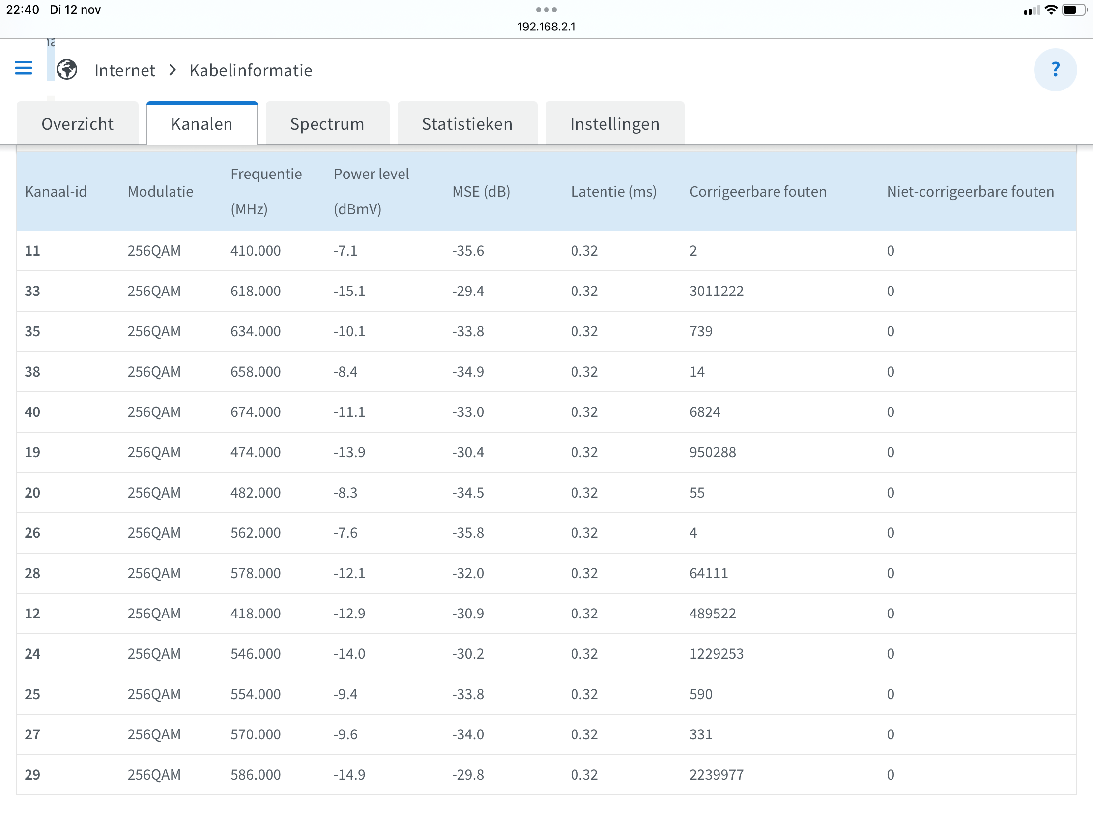Click the Corrigeerbare fouten column header
The height and width of the screenshot is (820, 1093).
pyautogui.click(x=757, y=191)
